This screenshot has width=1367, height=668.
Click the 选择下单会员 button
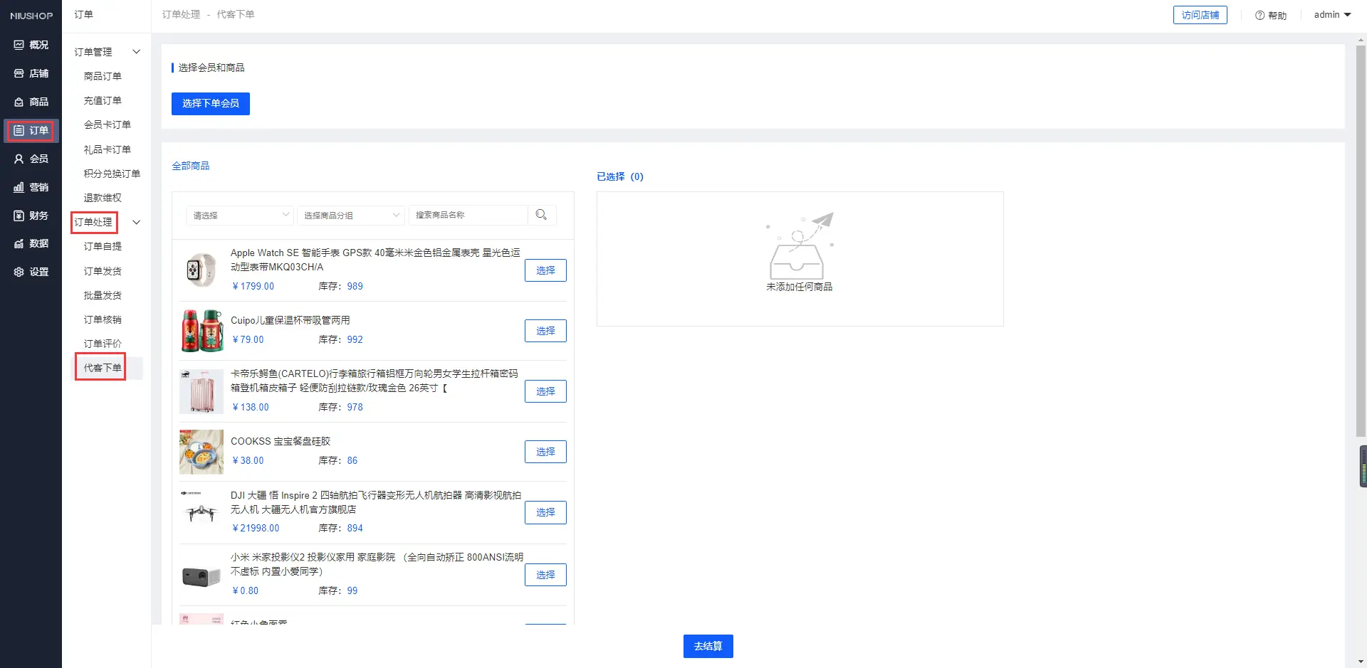210,103
